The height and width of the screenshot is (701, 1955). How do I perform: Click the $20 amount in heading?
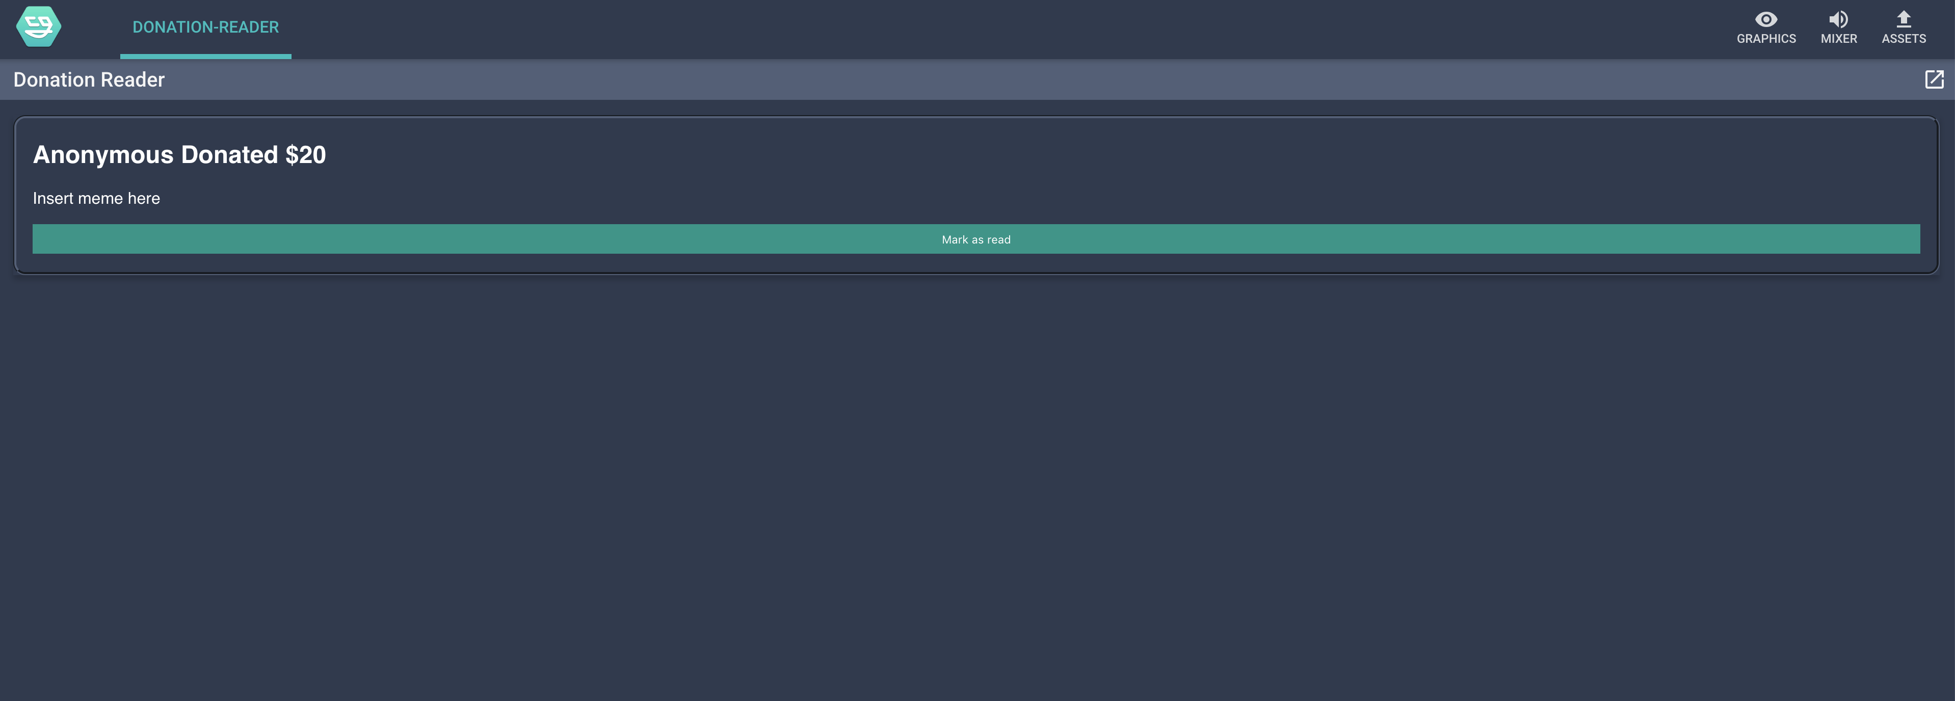(x=305, y=155)
